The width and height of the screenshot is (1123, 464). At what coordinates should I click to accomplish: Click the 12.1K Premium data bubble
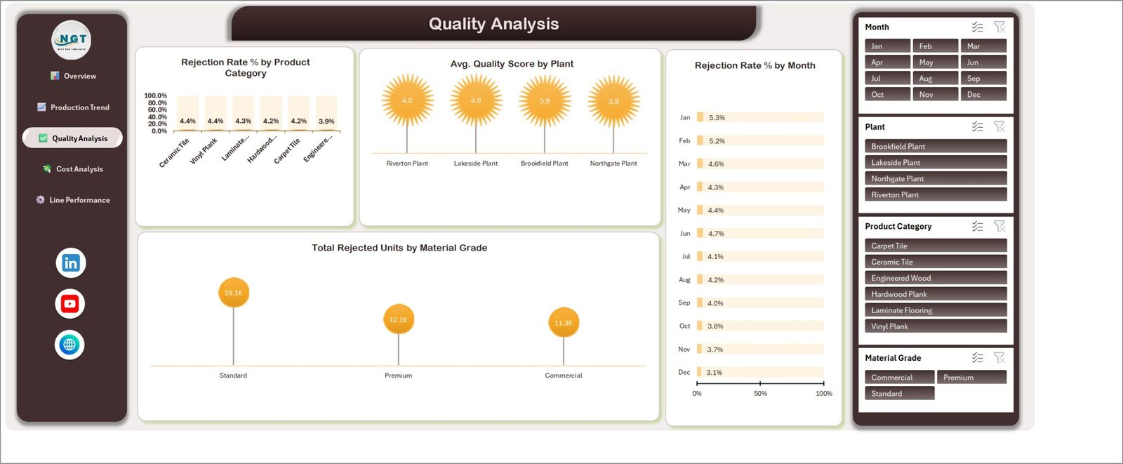398,319
